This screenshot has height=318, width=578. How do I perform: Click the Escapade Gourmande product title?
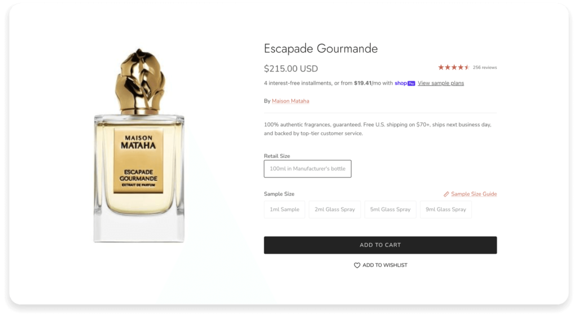[x=321, y=48]
